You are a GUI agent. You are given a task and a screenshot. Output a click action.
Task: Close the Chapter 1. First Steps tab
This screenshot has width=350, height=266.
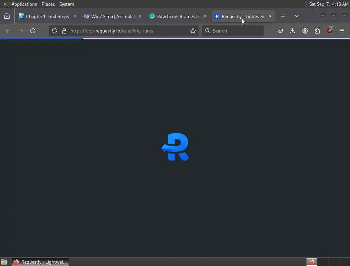[75, 16]
